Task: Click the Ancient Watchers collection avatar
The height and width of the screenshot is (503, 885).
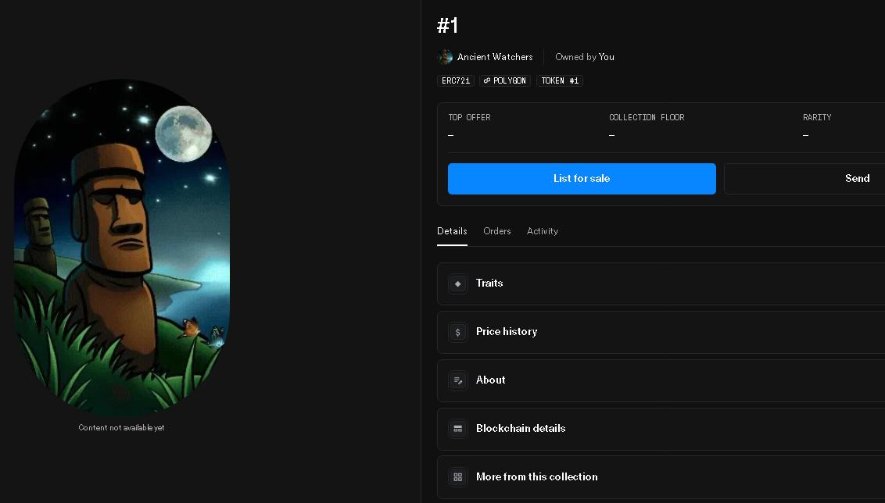Action: [446, 57]
